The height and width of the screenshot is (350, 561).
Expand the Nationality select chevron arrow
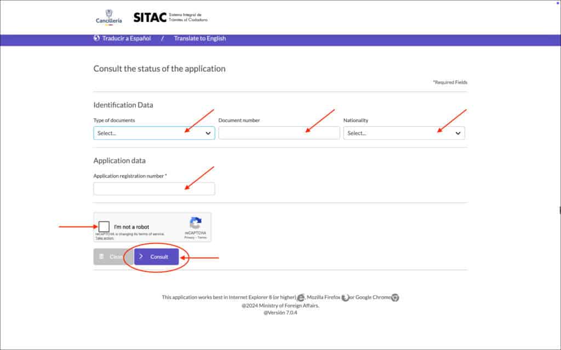point(457,132)
